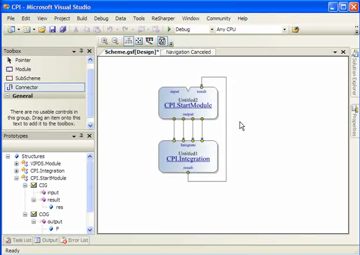The height and width of the screenshot is (255, 360).
Task: Click the CPI.Integration link in diagram
Action: [188, 159]
